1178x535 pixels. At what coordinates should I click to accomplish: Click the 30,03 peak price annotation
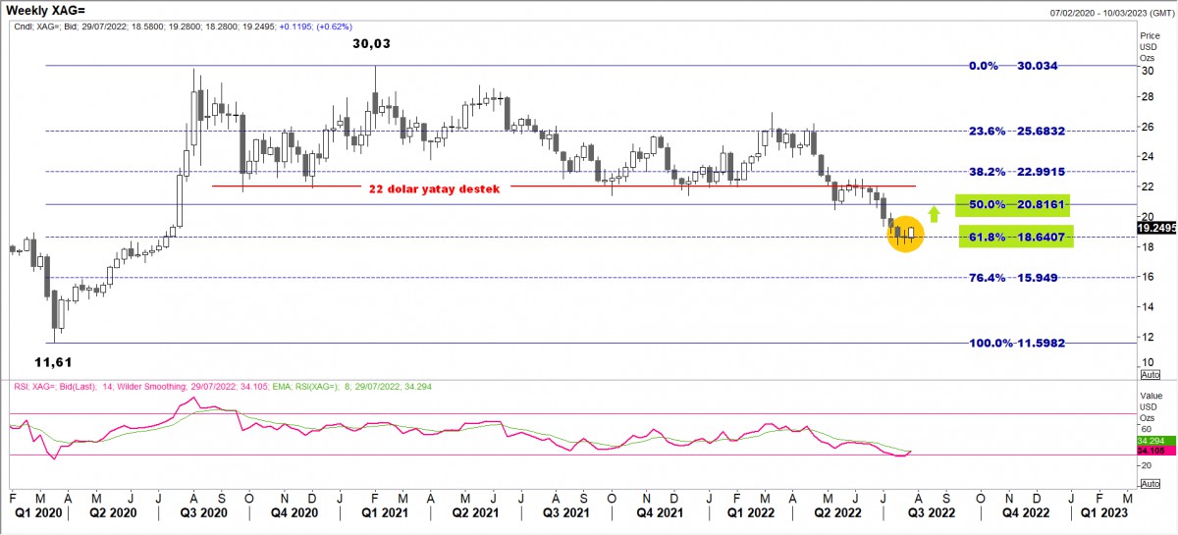click(375, 44)
